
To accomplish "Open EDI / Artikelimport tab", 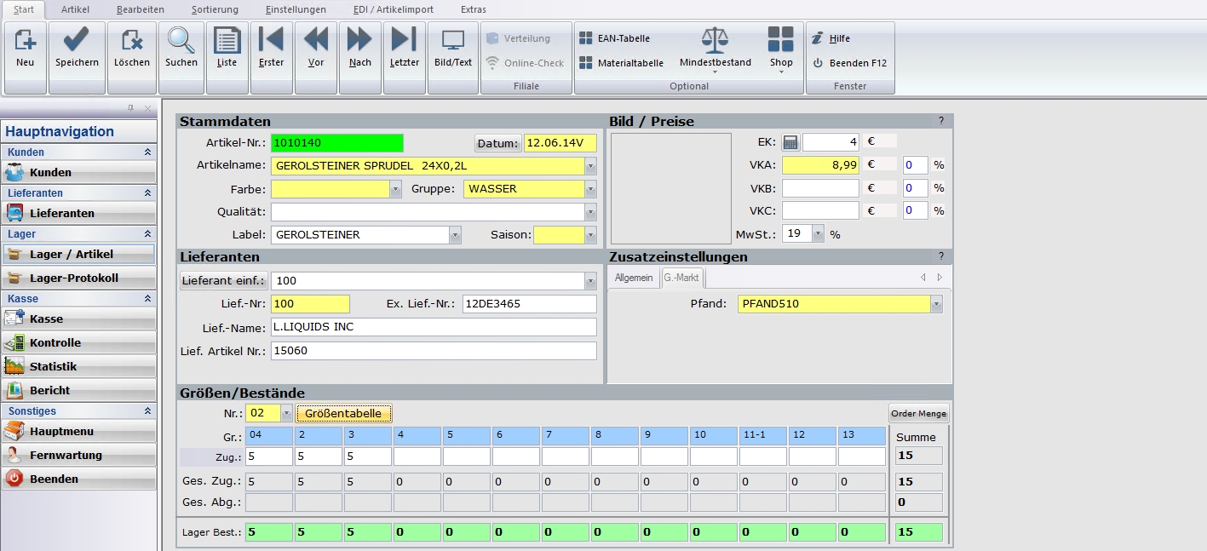I will point(394,9).
